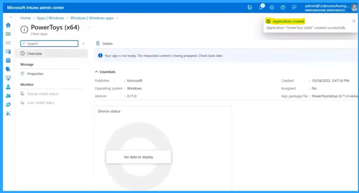Click Version value 0.71.0
Viewport: 359px width, 193px height.
[x=132, y=96]
